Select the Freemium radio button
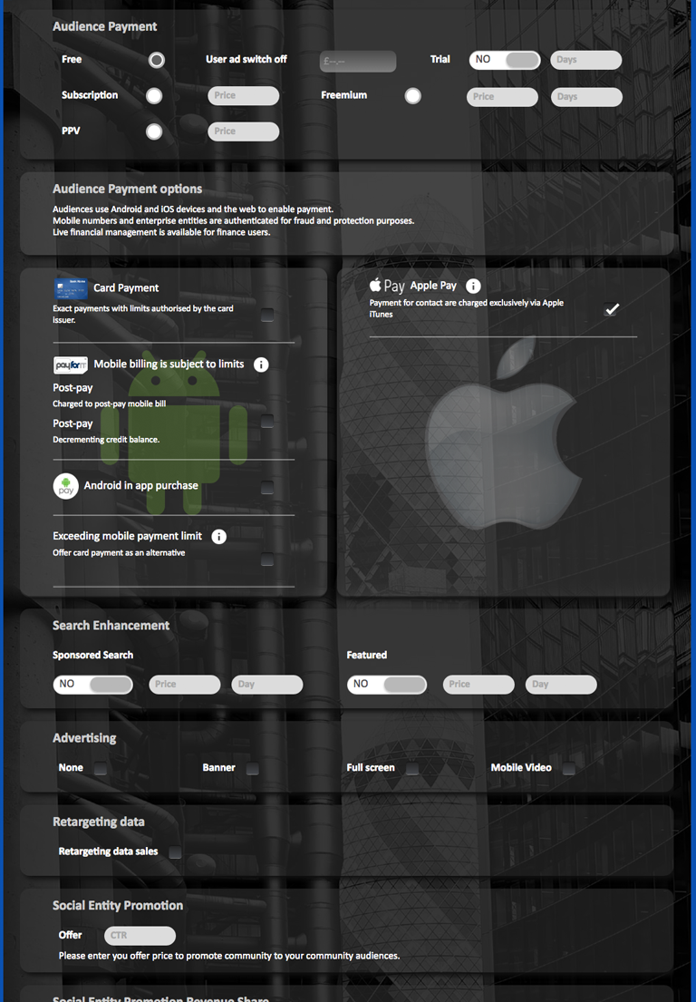 click(x=413, y=96)
